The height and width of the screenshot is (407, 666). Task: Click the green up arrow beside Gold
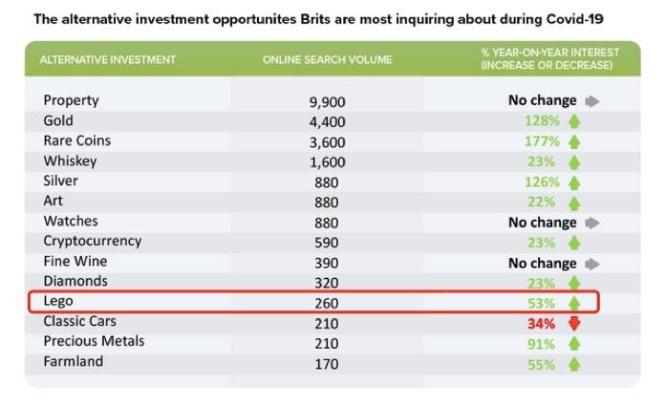pos(574,121)
